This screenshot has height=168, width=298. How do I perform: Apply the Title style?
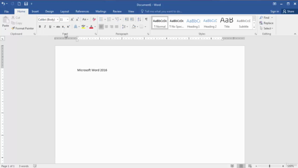(227, 23)
